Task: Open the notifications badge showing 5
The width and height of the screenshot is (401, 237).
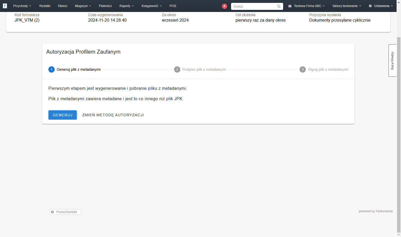Action: click(225, 6)
